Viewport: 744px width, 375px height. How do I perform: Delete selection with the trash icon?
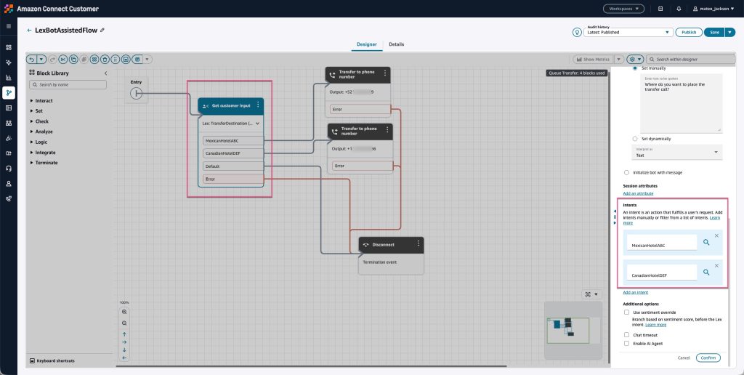(105, 60)
